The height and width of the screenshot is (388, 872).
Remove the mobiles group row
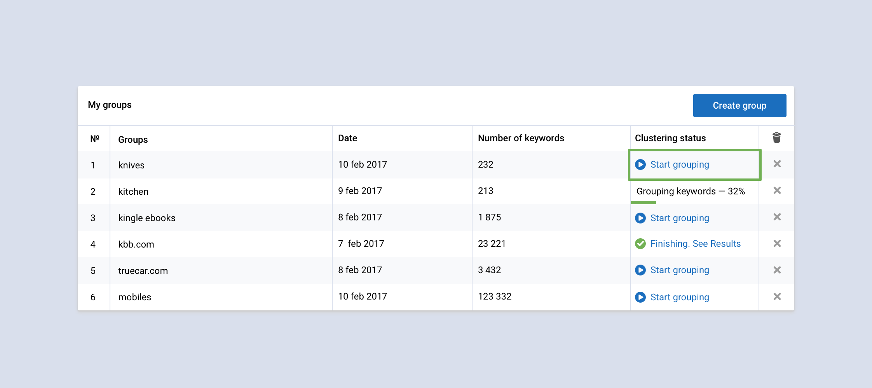click(x=777, y=296)
